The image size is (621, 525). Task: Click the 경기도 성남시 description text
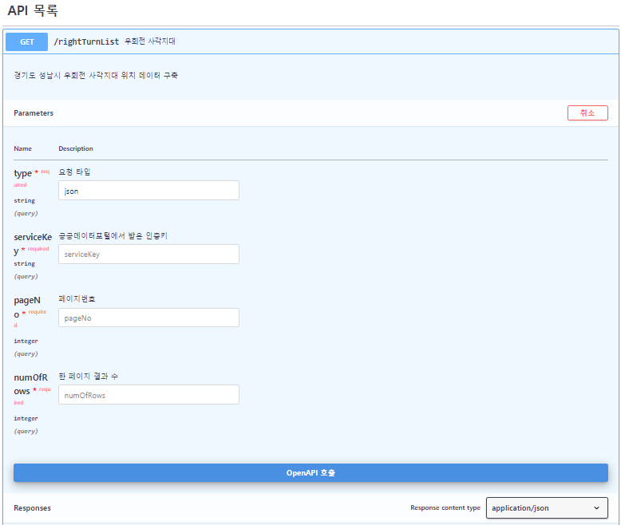[x=96, y=75]
